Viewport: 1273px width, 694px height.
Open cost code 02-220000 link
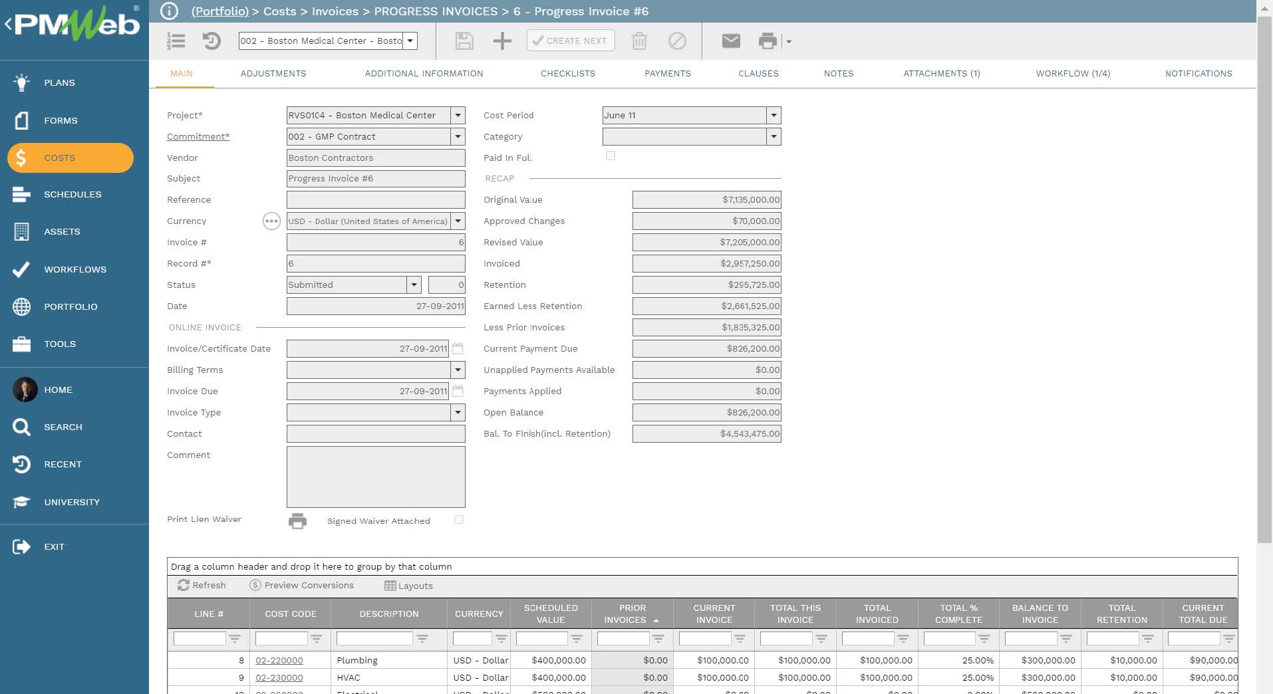click(x=279, y=660)
